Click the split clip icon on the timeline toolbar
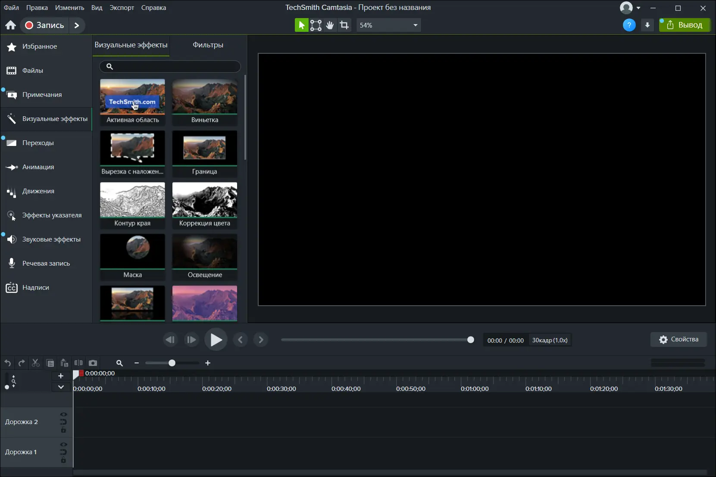Screen dimensions: 716x477 click(x=78, y=363)
